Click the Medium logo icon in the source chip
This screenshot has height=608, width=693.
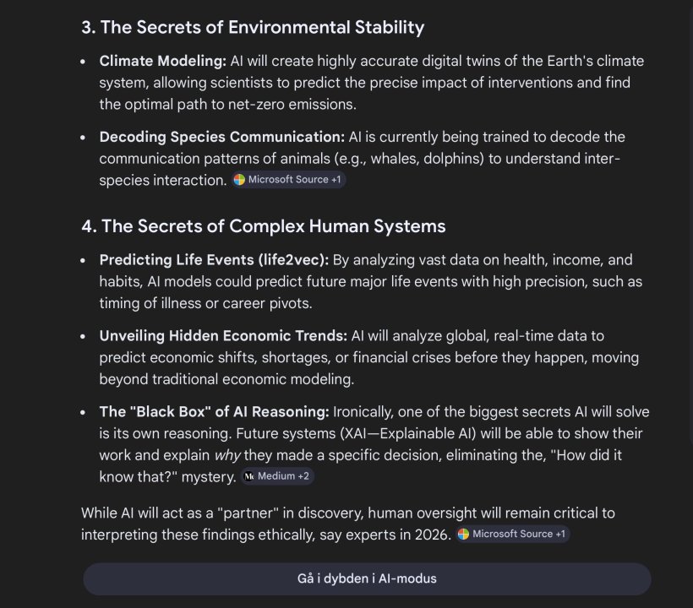(249, 476)
